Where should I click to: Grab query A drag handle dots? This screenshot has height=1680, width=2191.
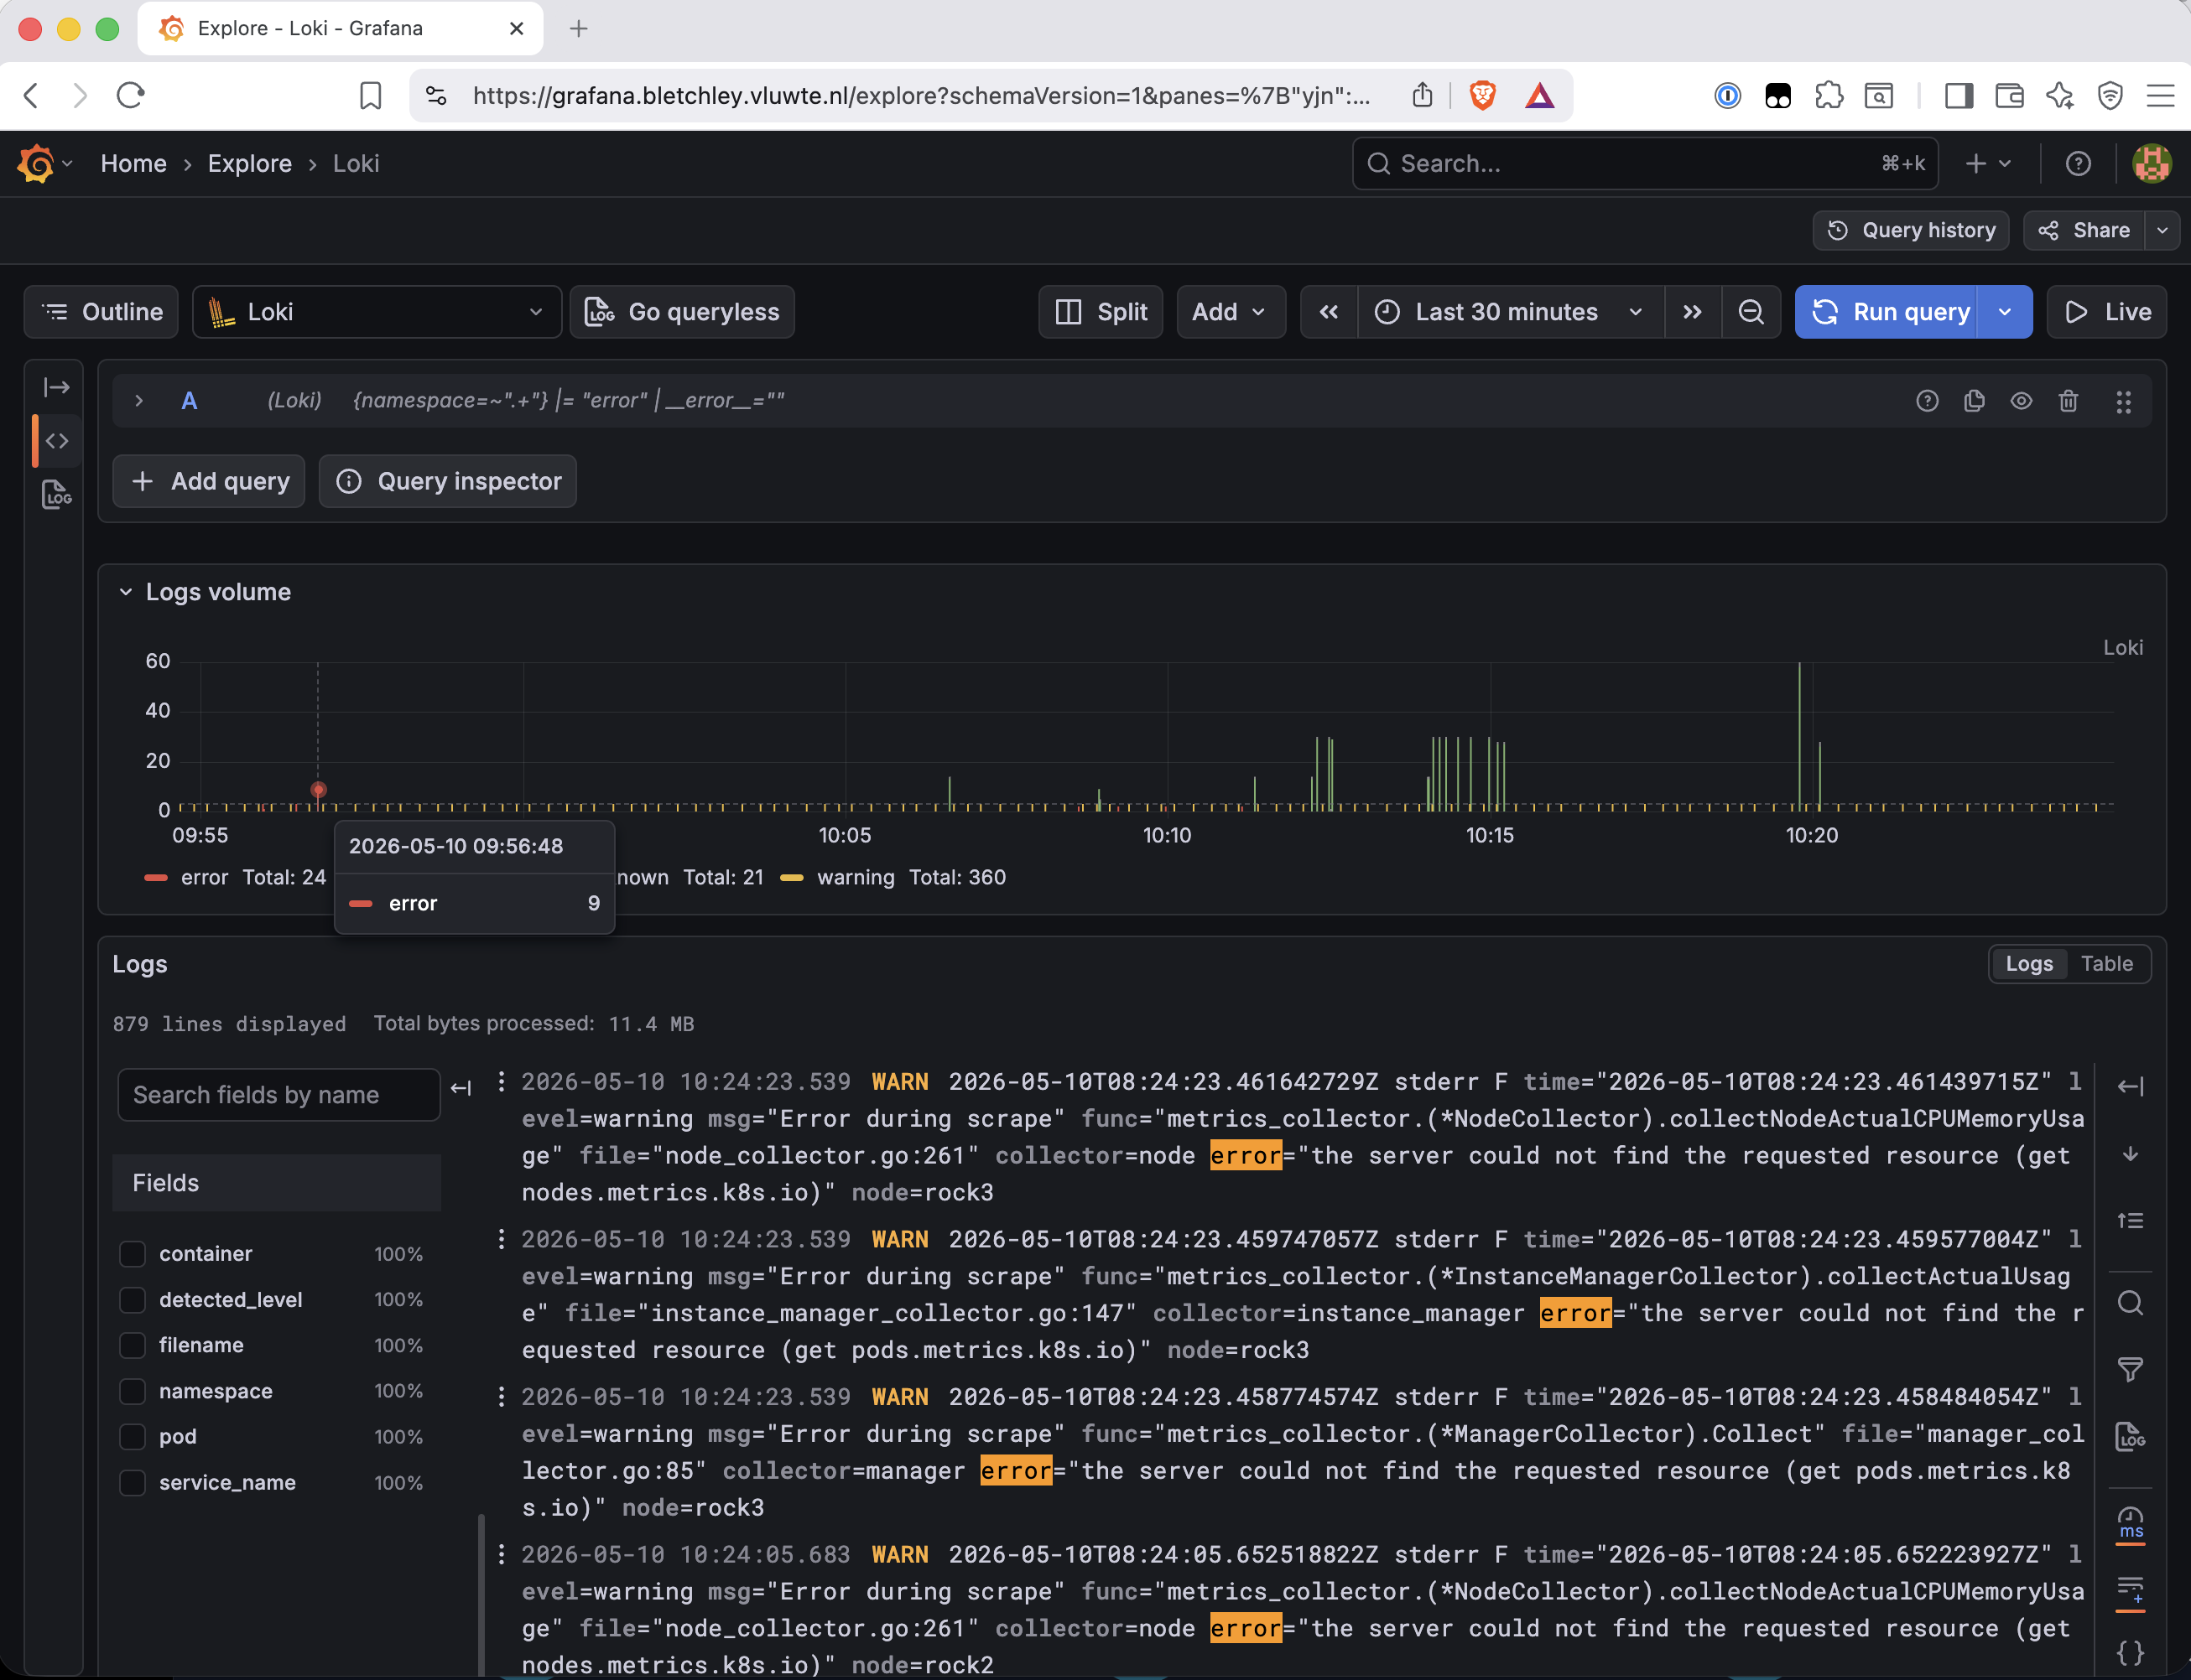[2123, 401]
